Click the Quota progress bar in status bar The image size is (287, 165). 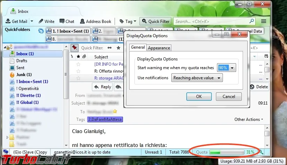tap(227, 152)
